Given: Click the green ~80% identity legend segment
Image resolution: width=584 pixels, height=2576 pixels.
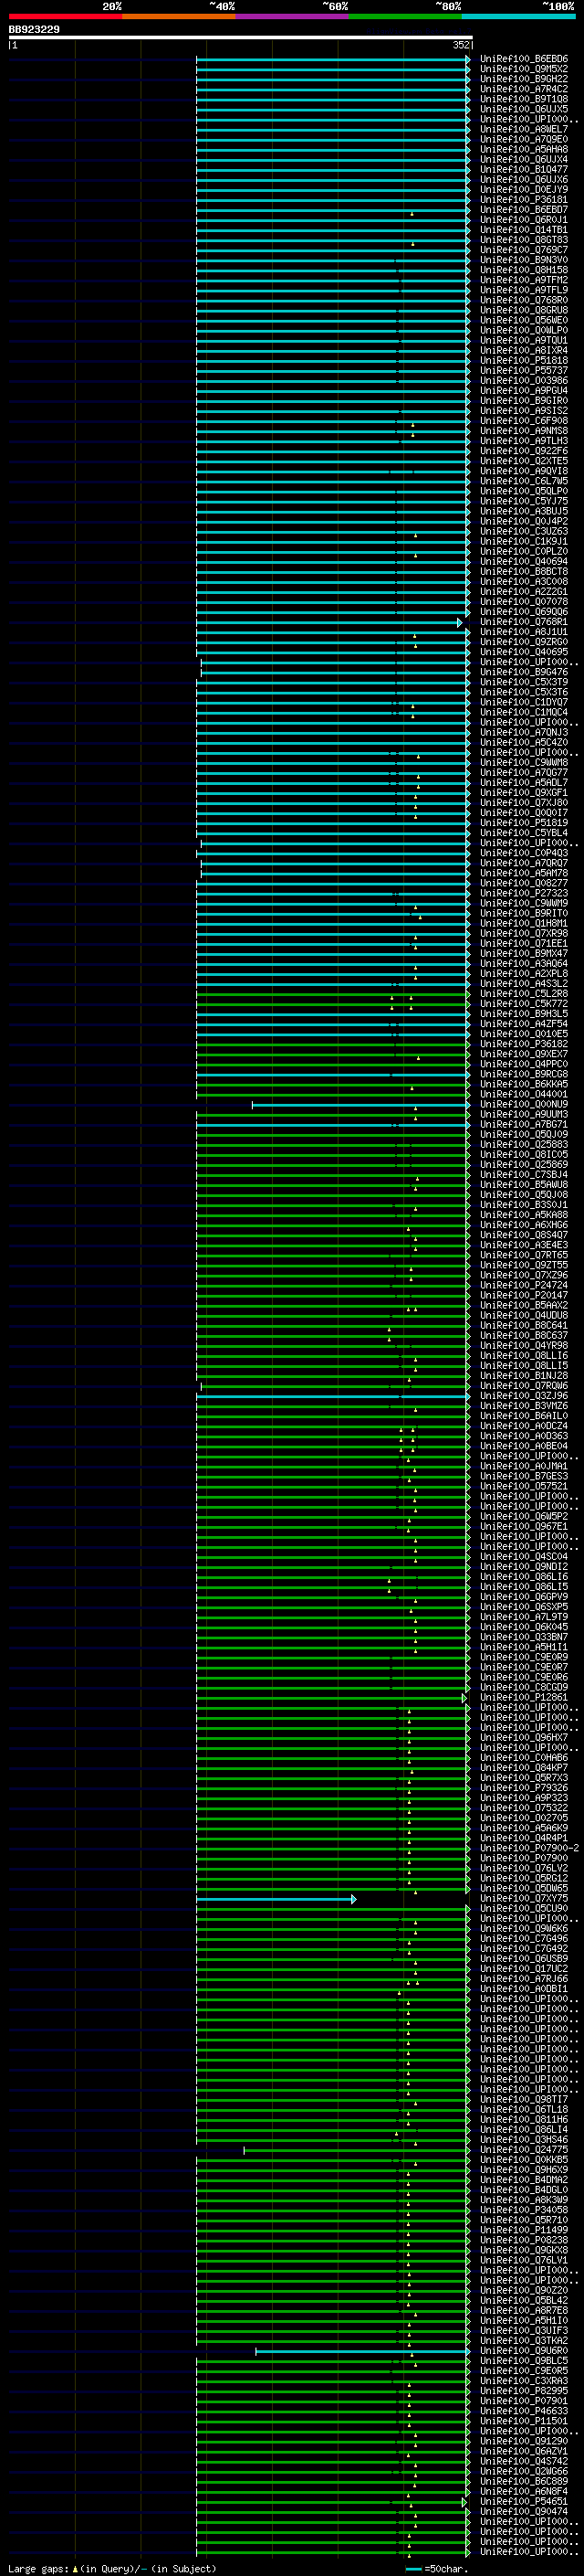Looking at the screenshot, I should tap(405, 16).
